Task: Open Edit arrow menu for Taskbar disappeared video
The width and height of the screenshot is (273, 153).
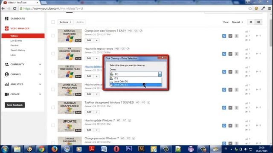Action: coord(97,112)
